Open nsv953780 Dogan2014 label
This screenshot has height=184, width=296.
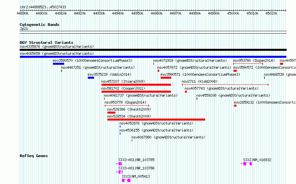[x=254, y=60]
